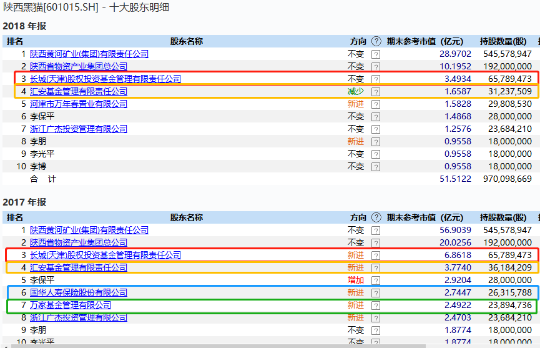Open 汇安基金管理有限责任公司 link in 2017 table
The width and height of the screenshot is (540, 348).
[79, 267]
